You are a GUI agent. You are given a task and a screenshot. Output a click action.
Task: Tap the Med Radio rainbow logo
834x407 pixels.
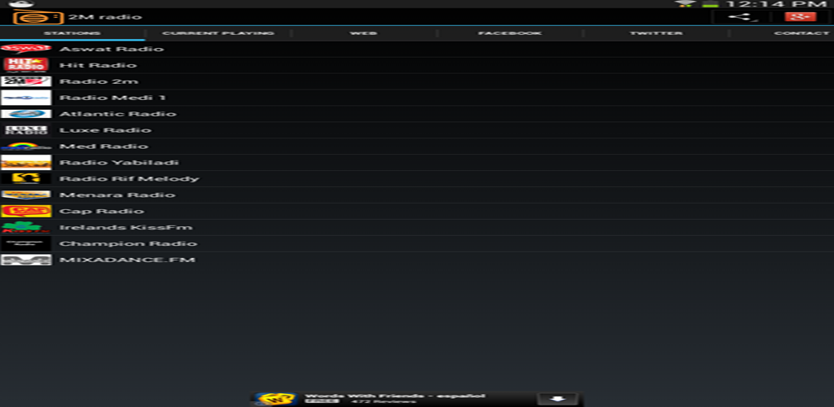(x=26, y=147)
